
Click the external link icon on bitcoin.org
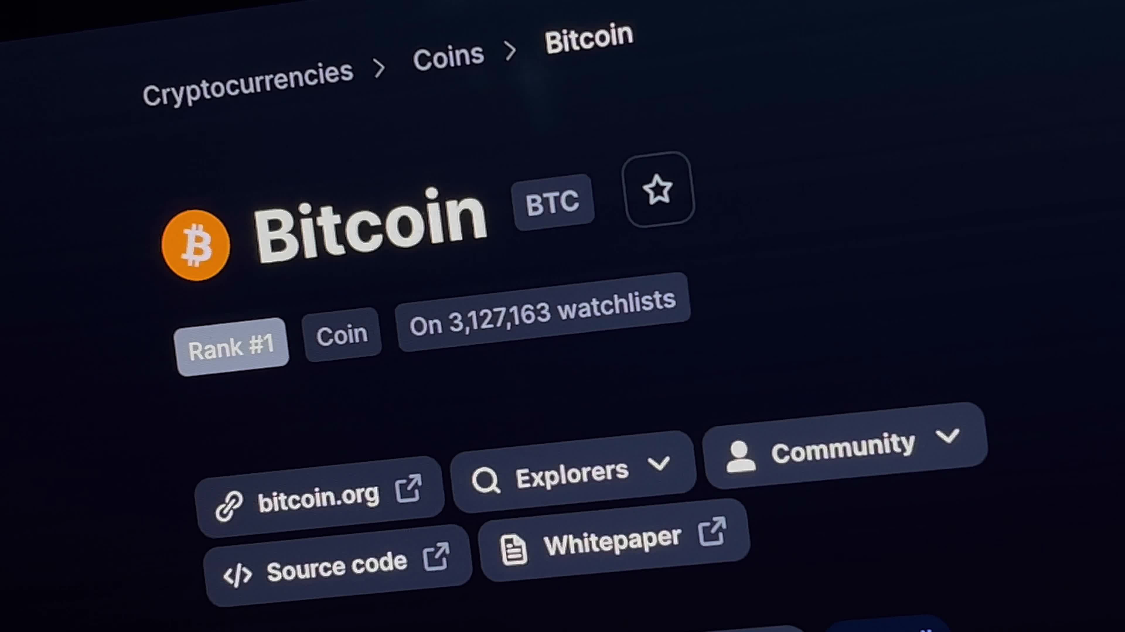pos(409,488)
